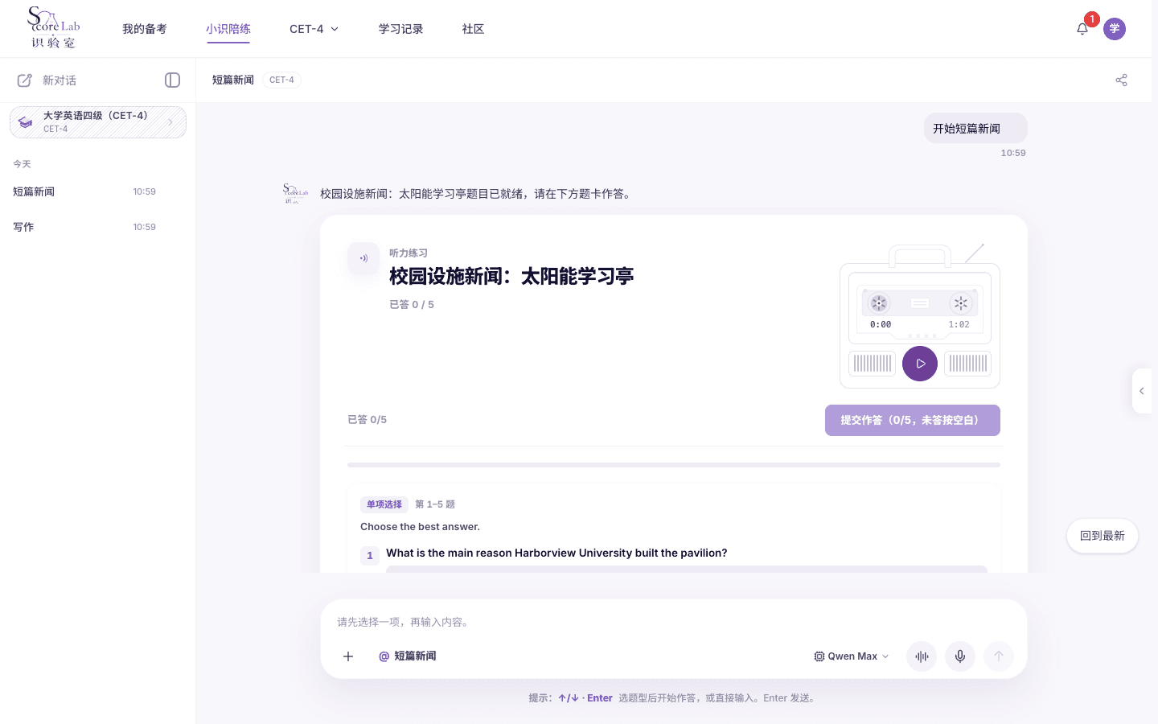Image resolution: width=1158 pixels, height=724 pixels.
Task: Click the 开始短篇新闻 message bubble
Action: [975, 129]
